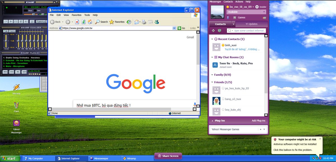Open the Winamp desktop shortcut
336x162 pixels.
point(16,89)
